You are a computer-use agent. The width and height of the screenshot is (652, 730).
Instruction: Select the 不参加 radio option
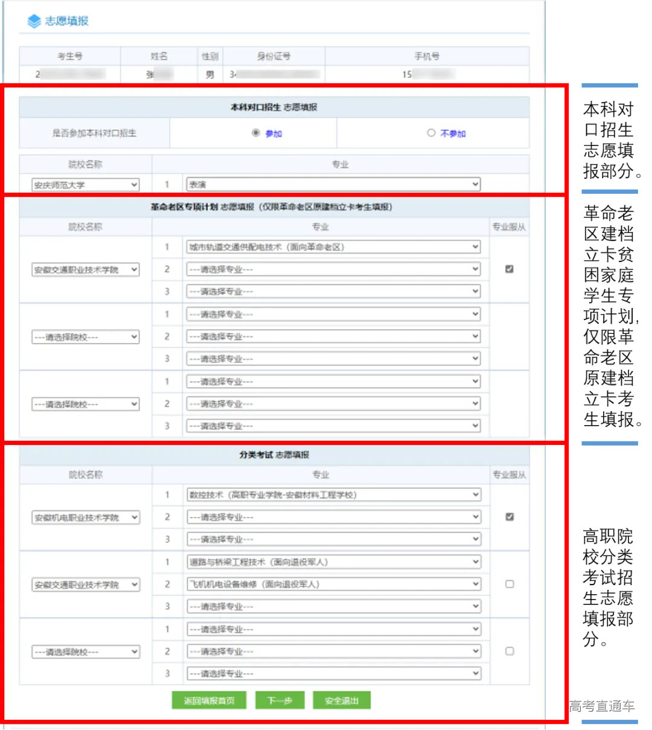click(x=431, y=133)
